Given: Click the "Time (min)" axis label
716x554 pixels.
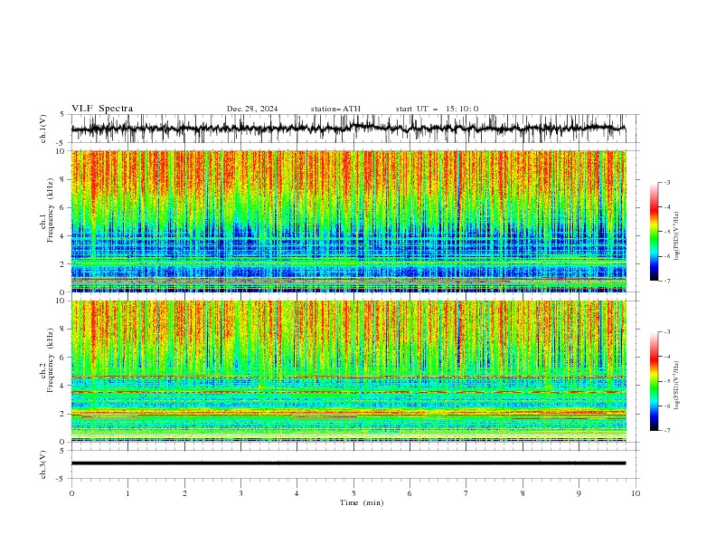Looking at the screenshot, I should 362,502.
